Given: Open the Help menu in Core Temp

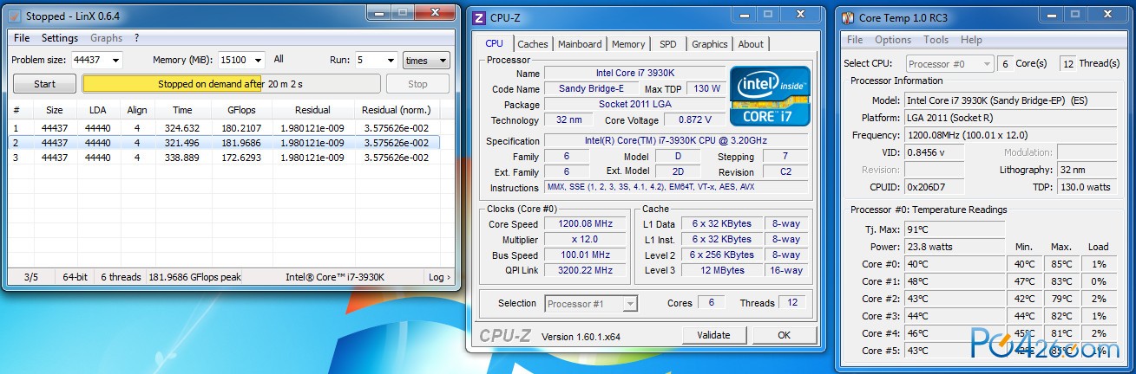Looking at the screenshot, I should pos(971,40).
